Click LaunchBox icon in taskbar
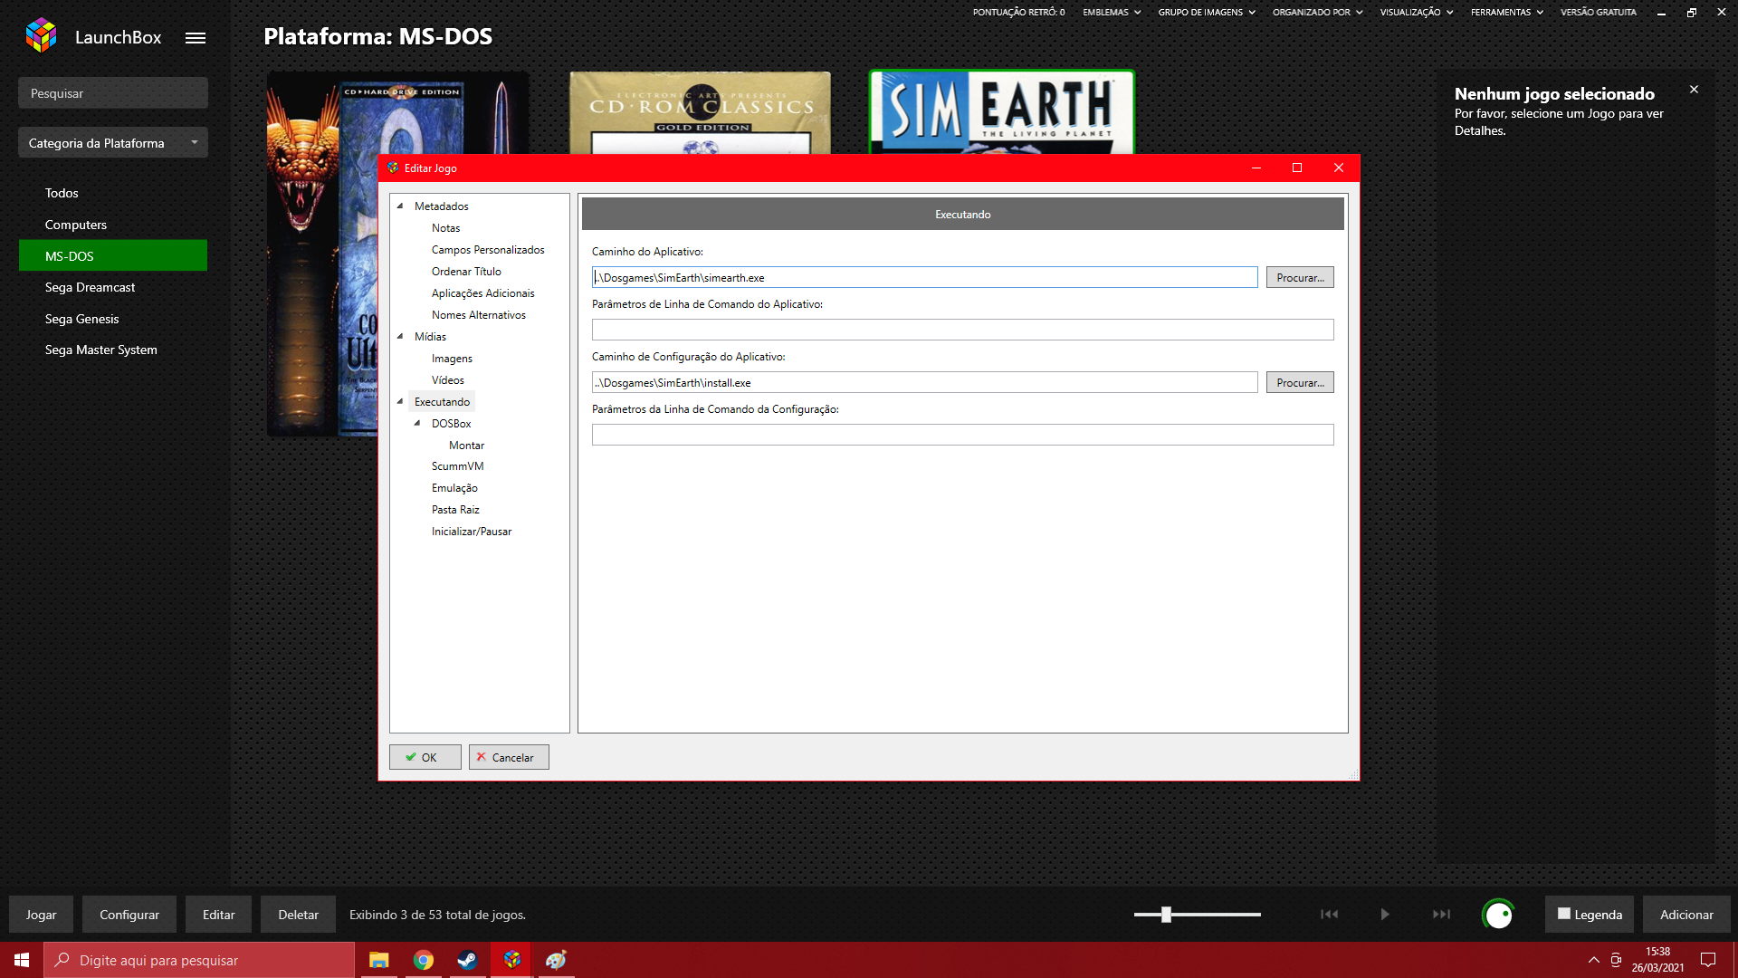Viewport: 1738px width, 978px height. (511, 960)
